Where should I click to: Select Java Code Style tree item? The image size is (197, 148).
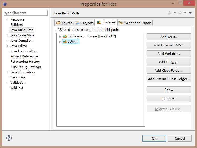22,35
